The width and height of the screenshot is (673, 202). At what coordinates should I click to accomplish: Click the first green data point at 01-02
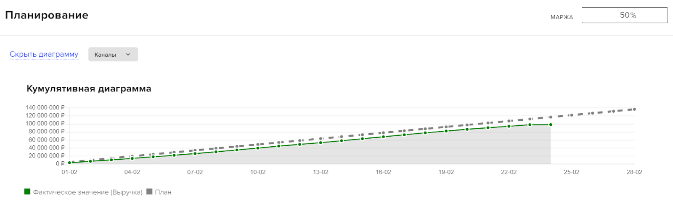(x=69, y=163)
